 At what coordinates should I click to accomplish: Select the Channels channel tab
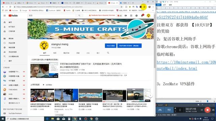(78, 53)
